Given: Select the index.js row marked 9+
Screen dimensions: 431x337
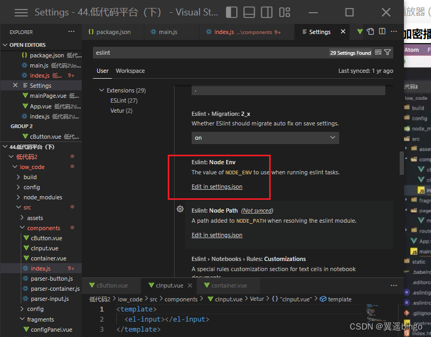Looking at the screenshot, I should point(41,268).
